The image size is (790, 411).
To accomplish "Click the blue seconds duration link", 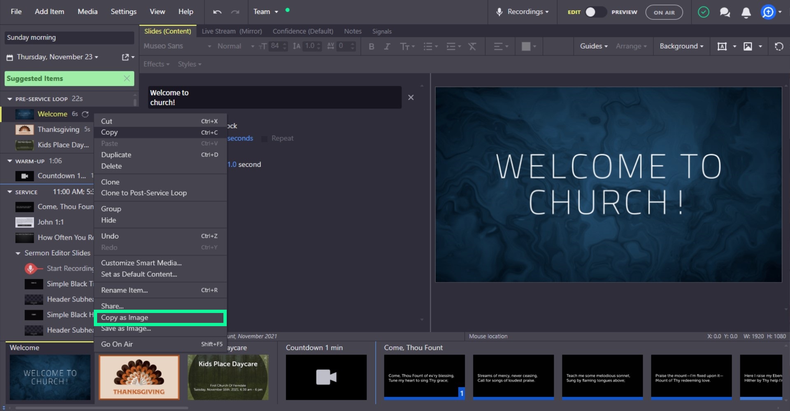I will [x=240, y=138].
